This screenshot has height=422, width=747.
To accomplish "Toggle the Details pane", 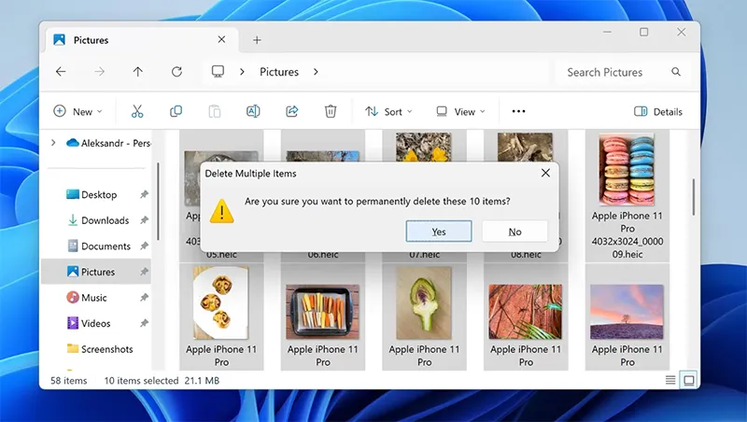I will [658, 111].
